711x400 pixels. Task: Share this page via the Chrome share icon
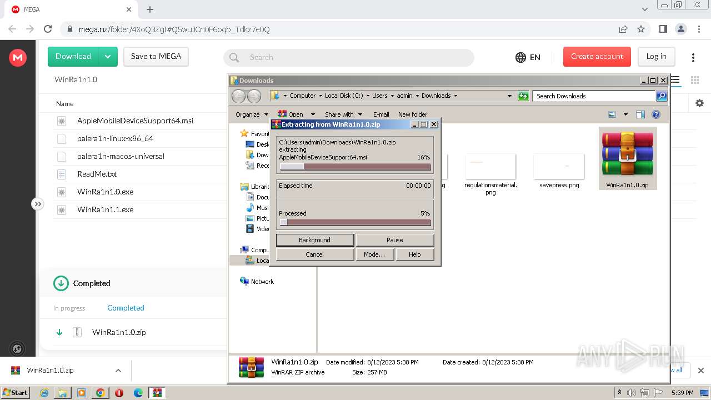pos(623,29)
